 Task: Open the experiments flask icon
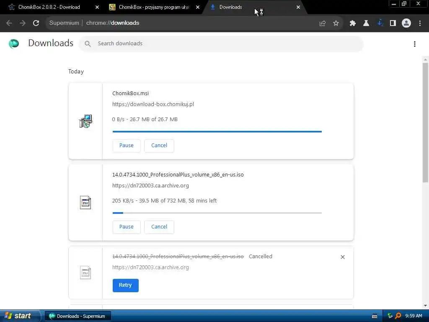[366, 23]
